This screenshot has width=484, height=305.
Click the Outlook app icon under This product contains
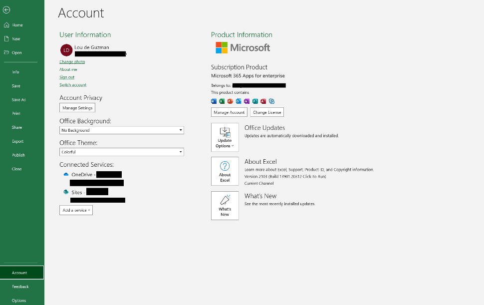click(x=239, y=101)
